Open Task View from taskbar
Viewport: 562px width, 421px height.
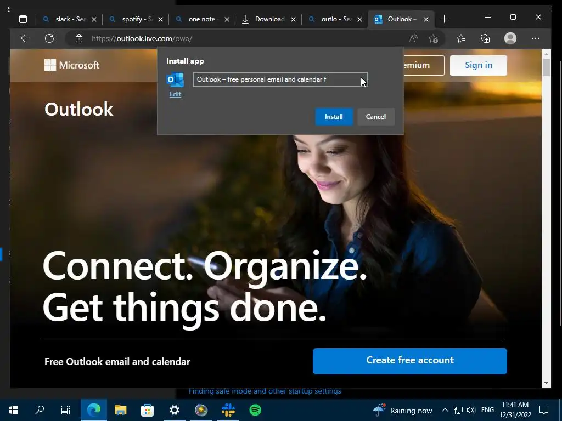click(x=66, y=410)
